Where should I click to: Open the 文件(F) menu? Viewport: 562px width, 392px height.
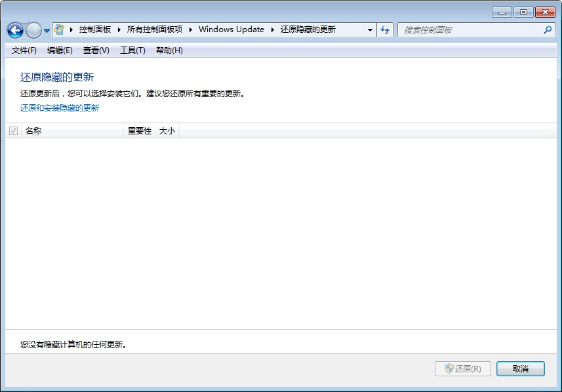pyautogui.click(x=24, y=50)
